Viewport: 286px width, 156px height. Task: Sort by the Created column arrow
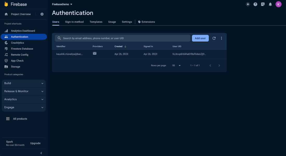[125, 46]
